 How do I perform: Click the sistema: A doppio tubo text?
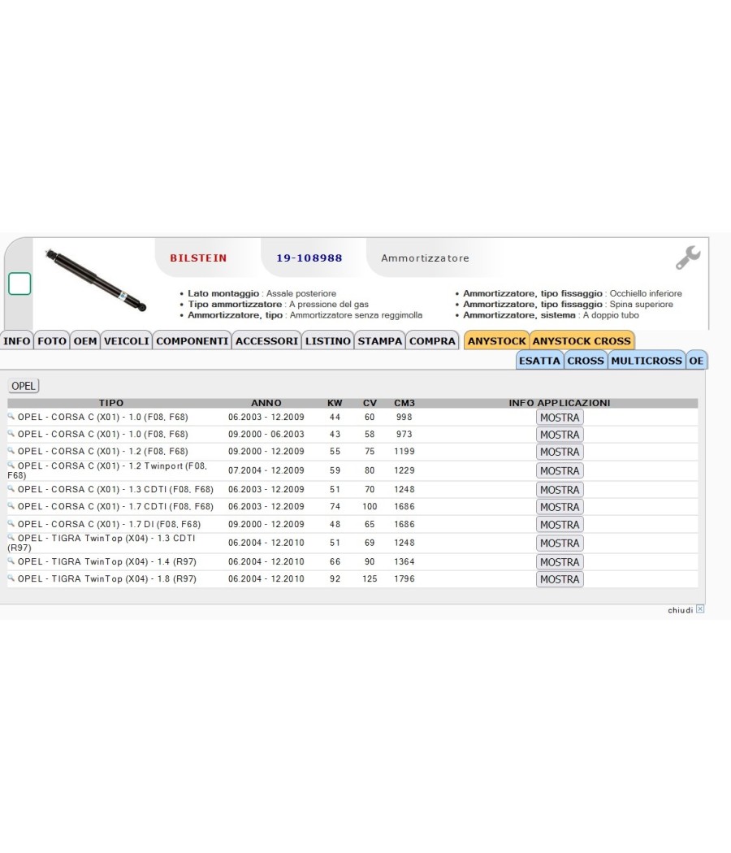551,315
